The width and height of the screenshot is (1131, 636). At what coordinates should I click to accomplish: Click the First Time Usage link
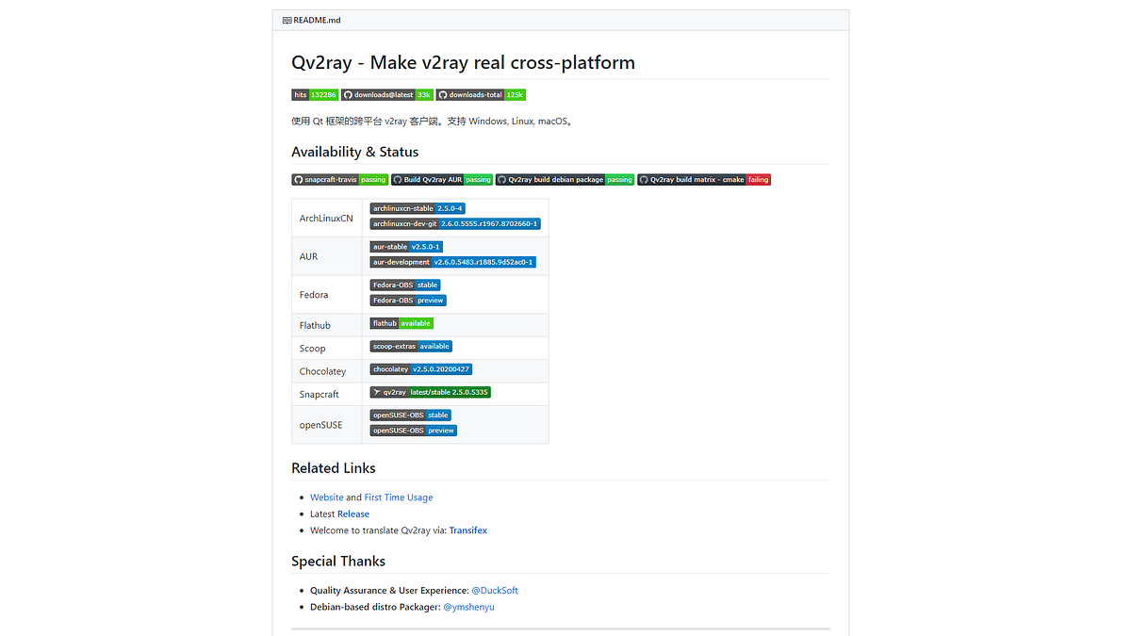(x=398, y=497)
